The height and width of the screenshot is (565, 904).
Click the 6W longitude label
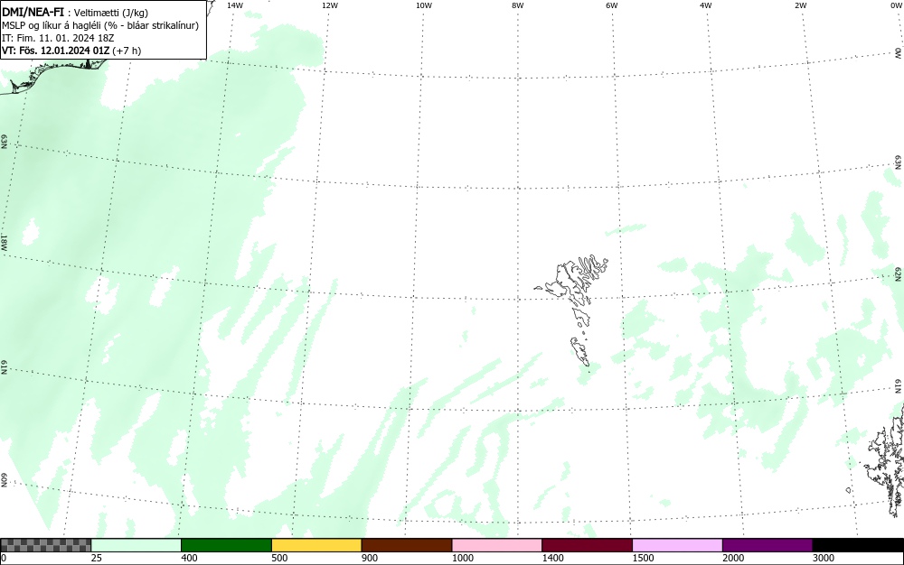612,5
